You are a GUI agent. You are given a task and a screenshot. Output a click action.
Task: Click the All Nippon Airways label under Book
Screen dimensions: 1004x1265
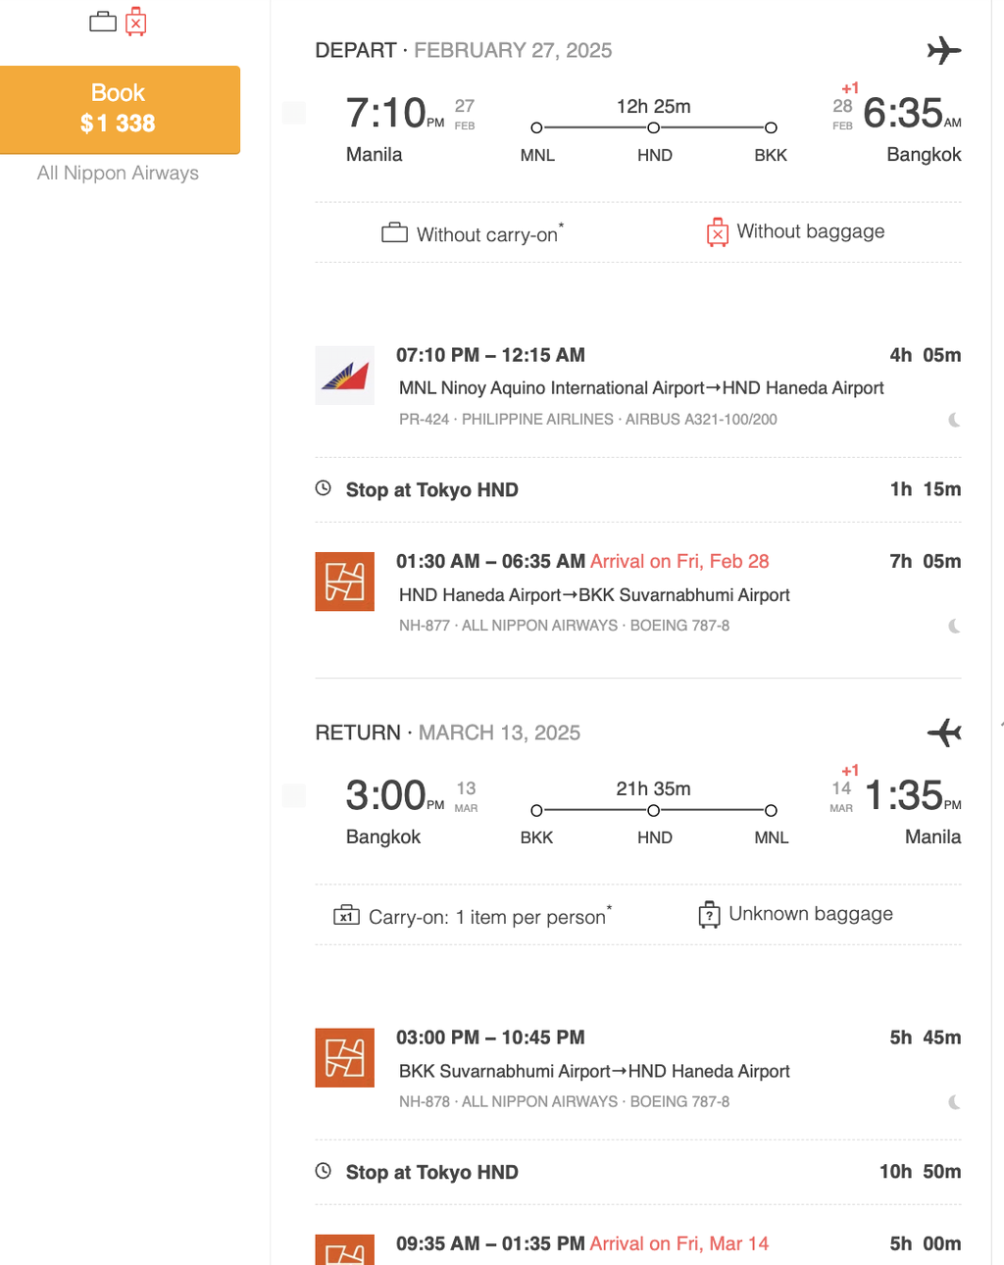click(x=118, y=173)
